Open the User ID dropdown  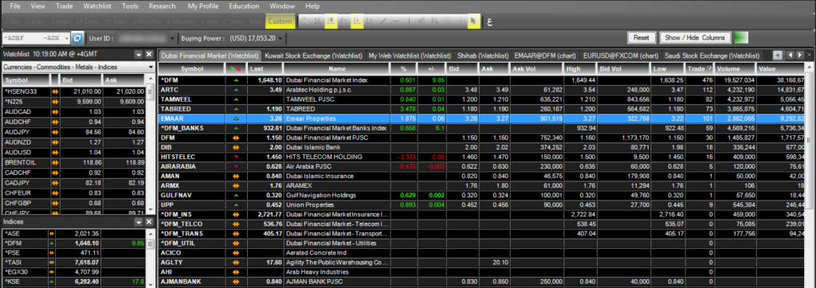click(x=172, y=38)
